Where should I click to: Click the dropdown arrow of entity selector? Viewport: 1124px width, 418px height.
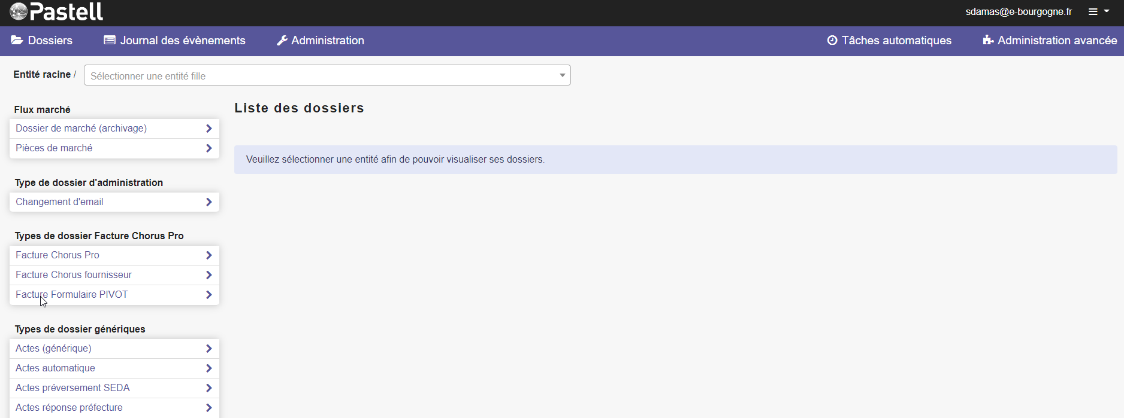(x=562, y=75)
